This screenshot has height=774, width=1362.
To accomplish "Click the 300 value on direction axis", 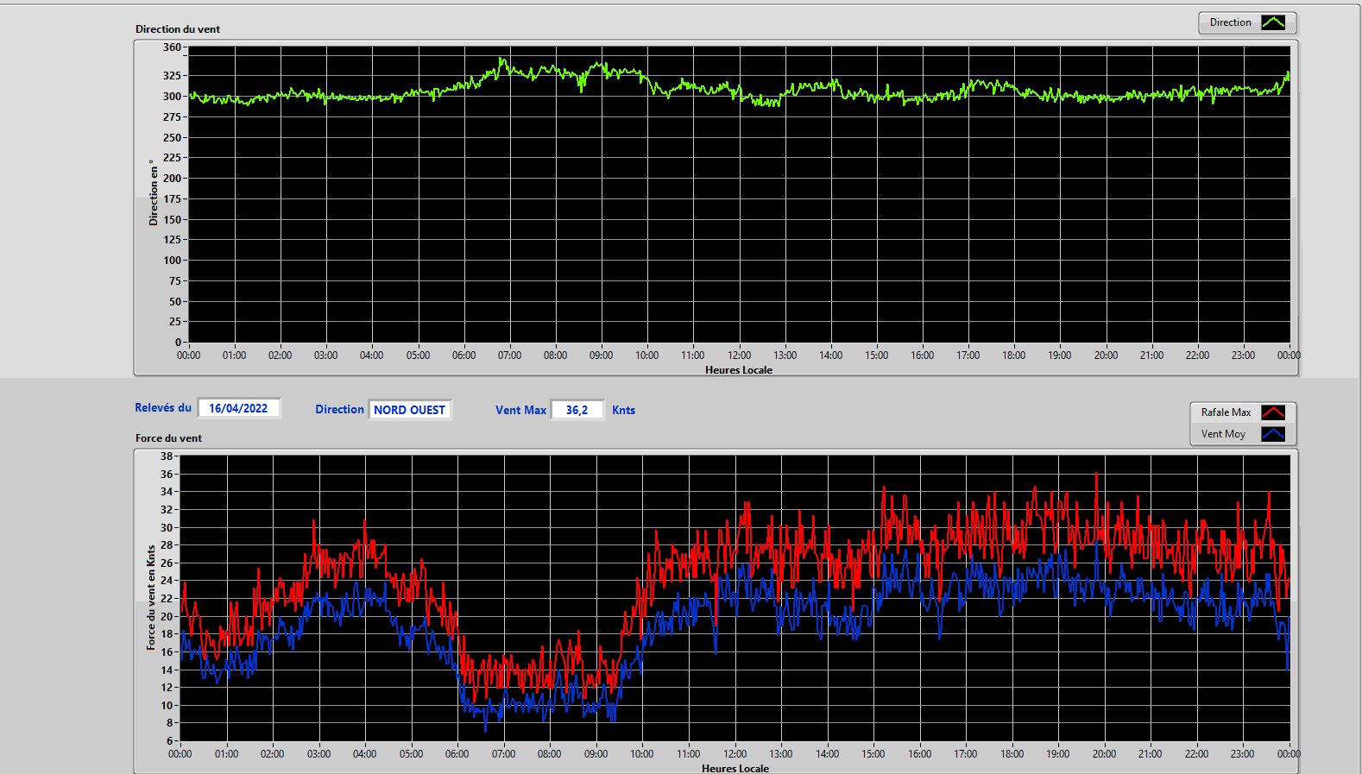I will 172,97.
